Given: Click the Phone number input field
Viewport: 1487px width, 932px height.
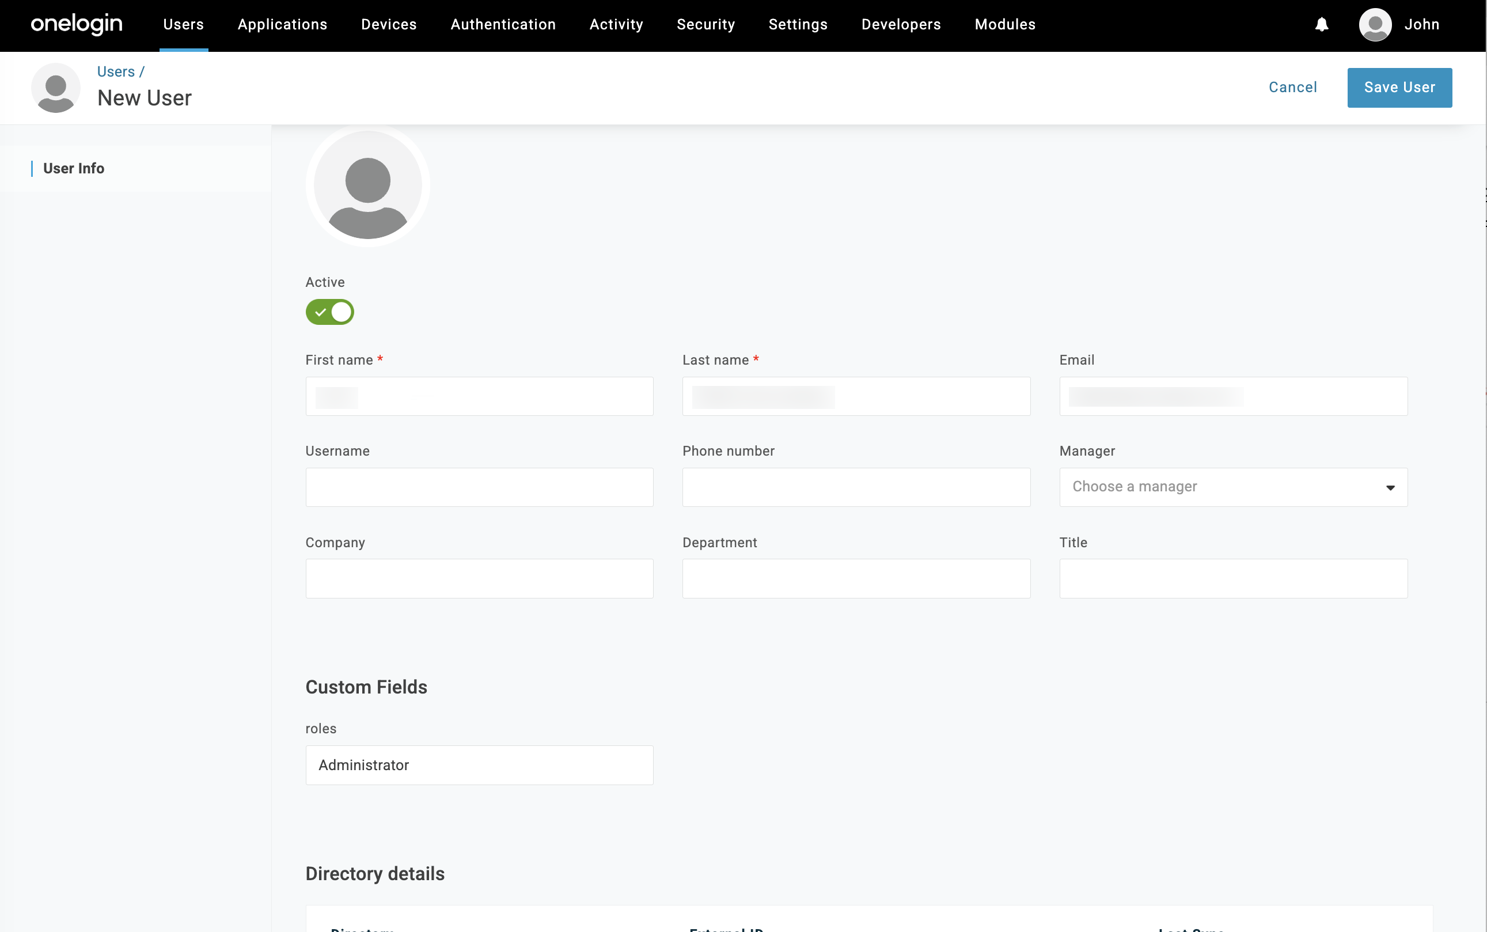Looking at the screenshot, I should tap(855, 487).
